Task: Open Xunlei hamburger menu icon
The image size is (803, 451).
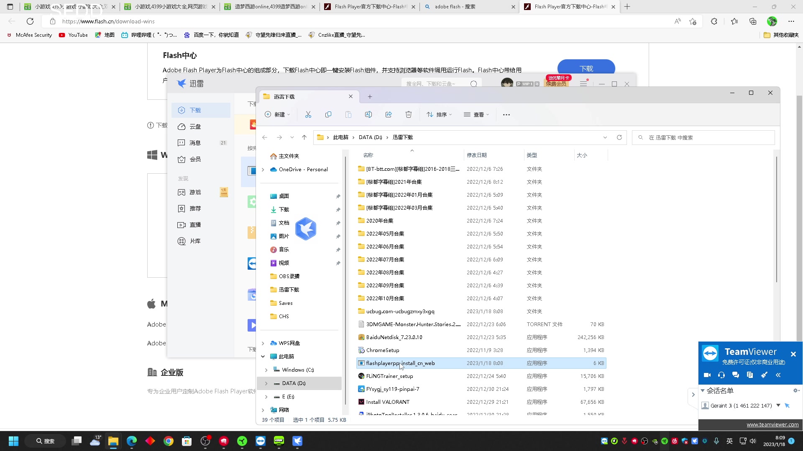Action: point(583,84)
